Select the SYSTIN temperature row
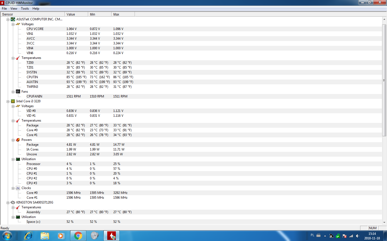The height and width of the screenshot is (241, 387). point(191,72)
